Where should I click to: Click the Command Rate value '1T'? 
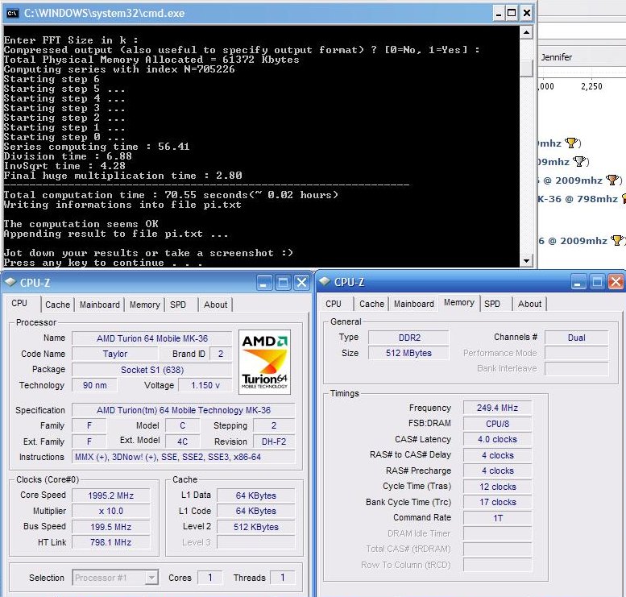497,518
